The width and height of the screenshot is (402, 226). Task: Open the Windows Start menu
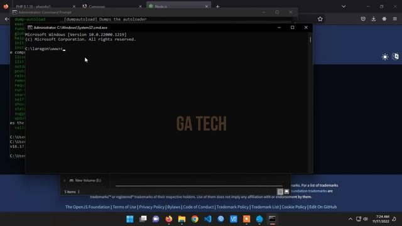[130, 219]
